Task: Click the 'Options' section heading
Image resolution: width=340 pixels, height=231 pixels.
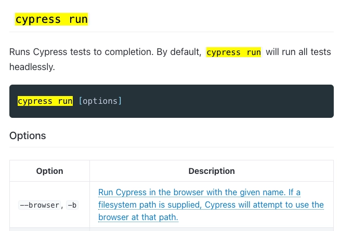Action: coord(28,135)
